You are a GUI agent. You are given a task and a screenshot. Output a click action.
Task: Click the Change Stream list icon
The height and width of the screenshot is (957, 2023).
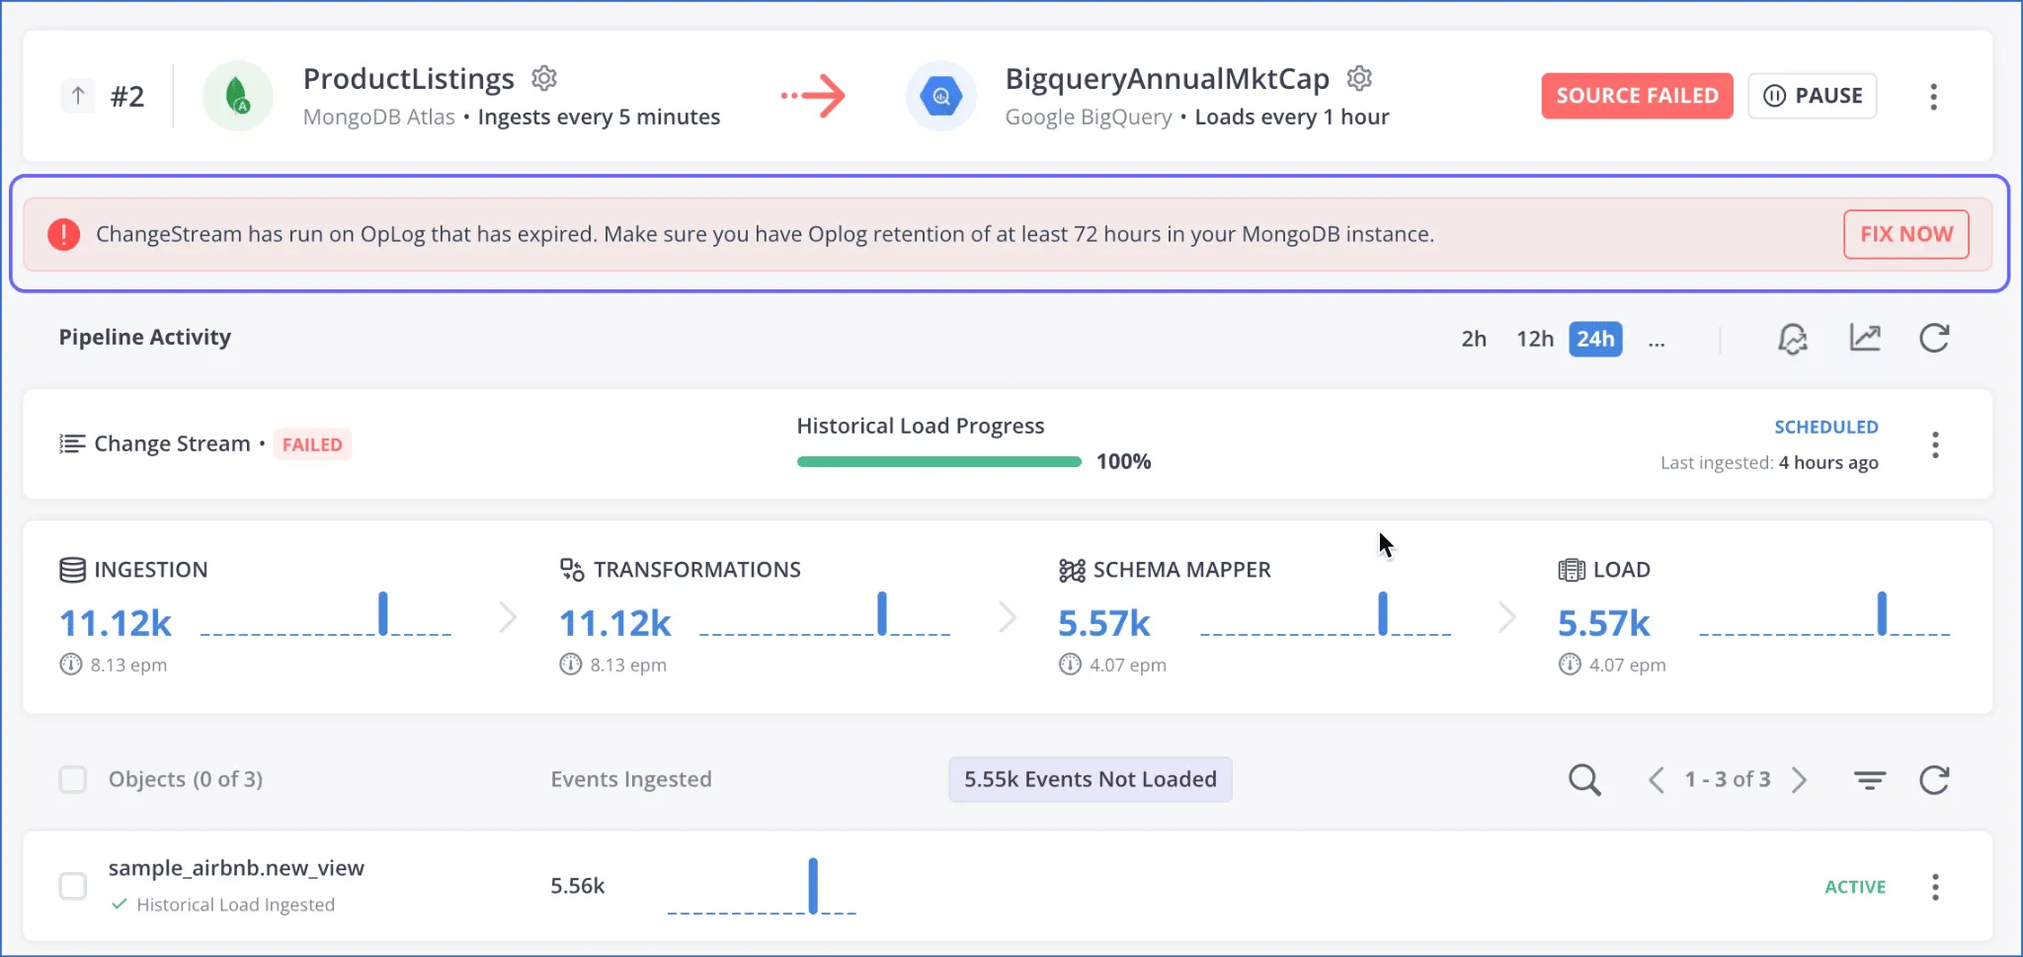[72, 443]
